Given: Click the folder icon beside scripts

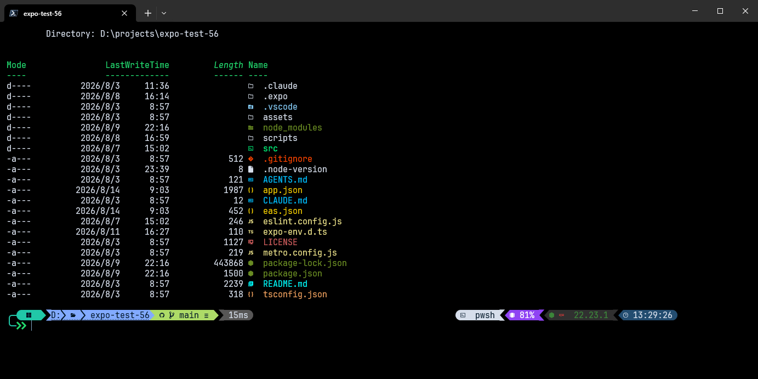Looking at the screenshot, I should click(250, 138).
